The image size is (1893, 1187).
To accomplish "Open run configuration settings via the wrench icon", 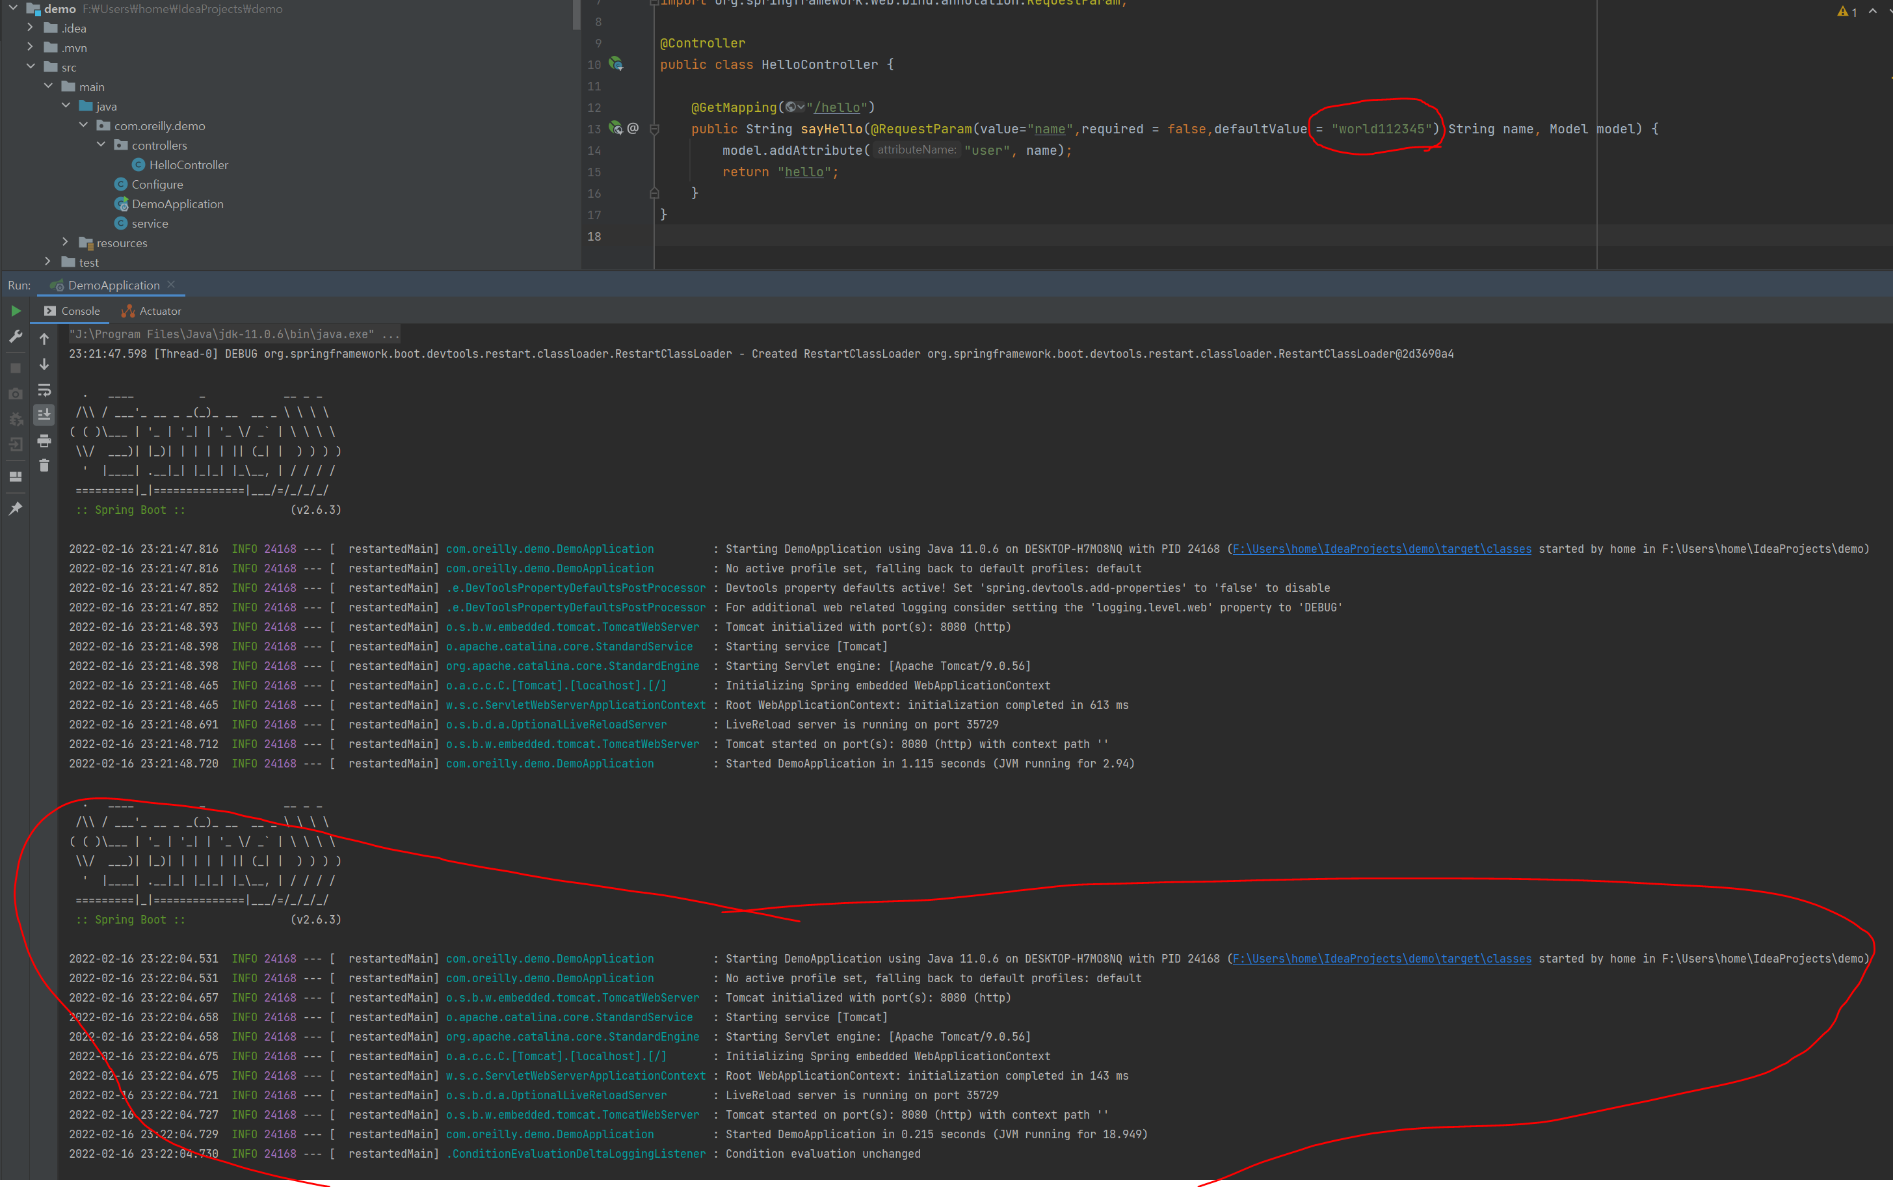I will pyautogui.click(x=16, y=337).
